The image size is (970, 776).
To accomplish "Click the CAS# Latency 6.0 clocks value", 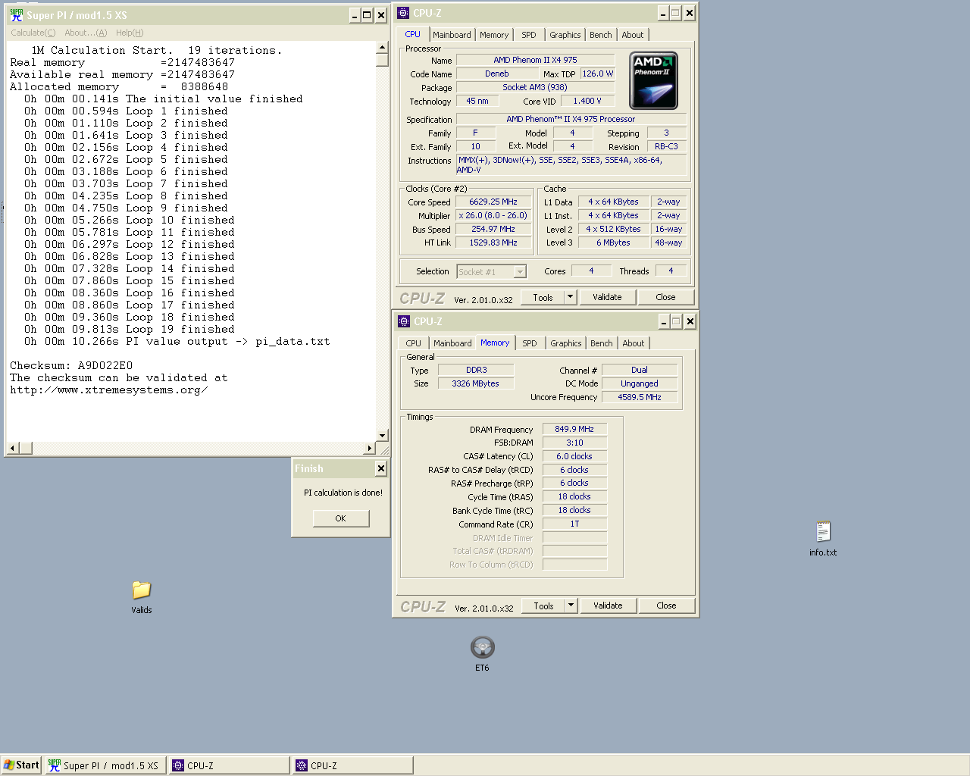I will pyautogui.click(x=574, y=456).
